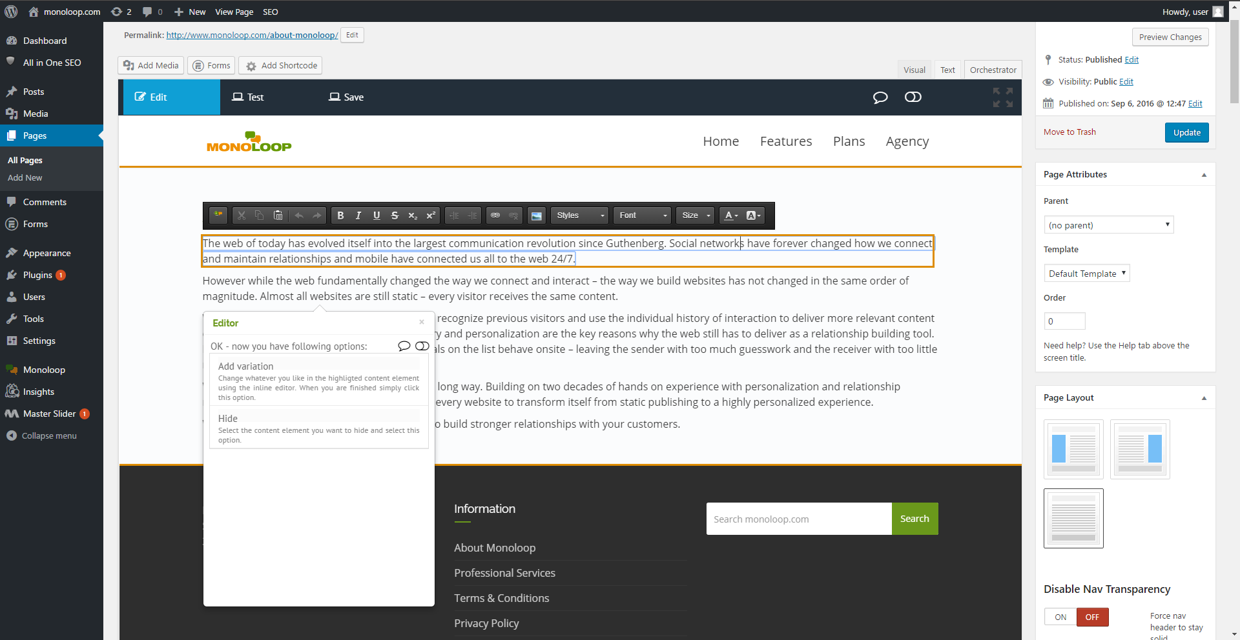This screenshot has height=640, width=1240.
Task: Collapse the Page Layout panel
Action: 1204,398
